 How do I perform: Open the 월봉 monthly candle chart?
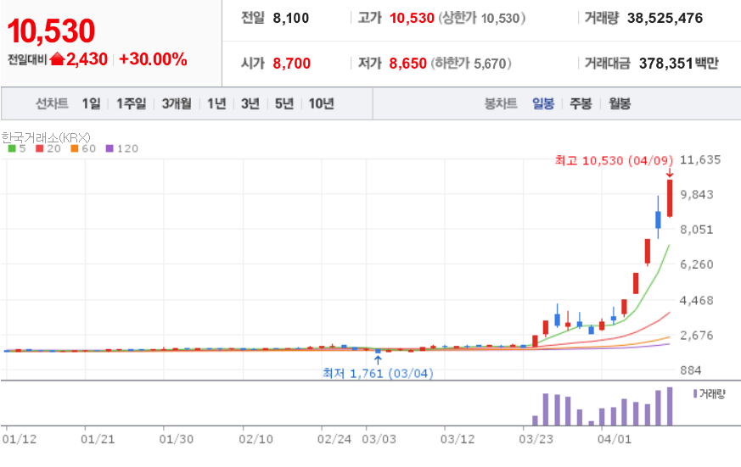coord(620,103)
